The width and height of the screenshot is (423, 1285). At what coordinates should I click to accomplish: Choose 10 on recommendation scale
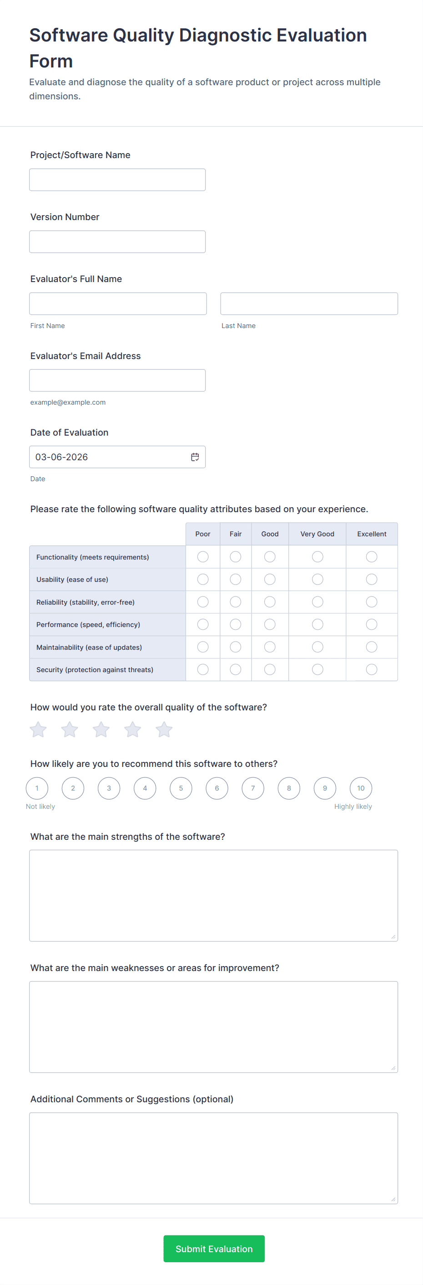click(x=361, y=788)
